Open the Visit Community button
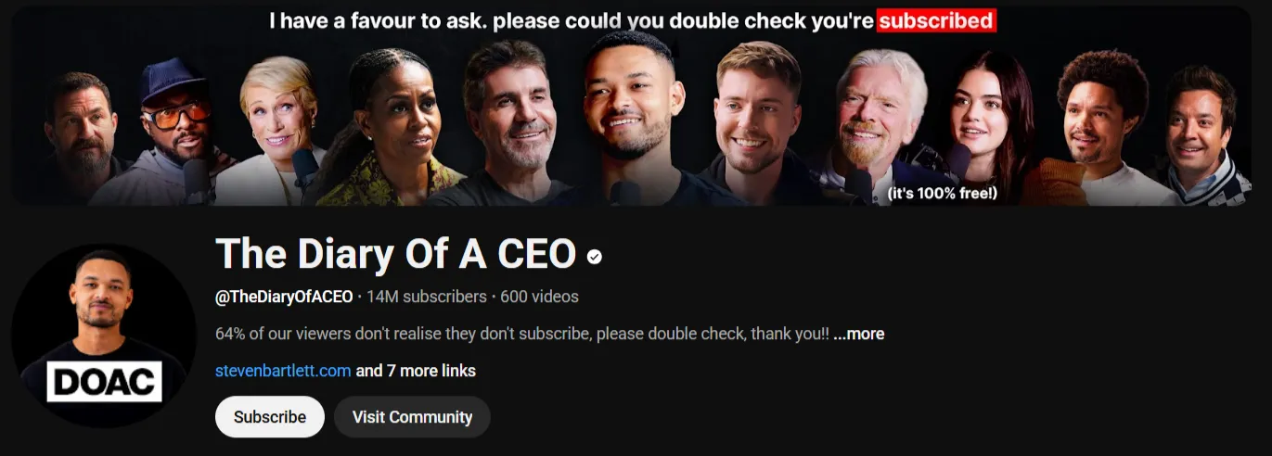The height and width of the screenshot is (456, 1272). [412, 417]
